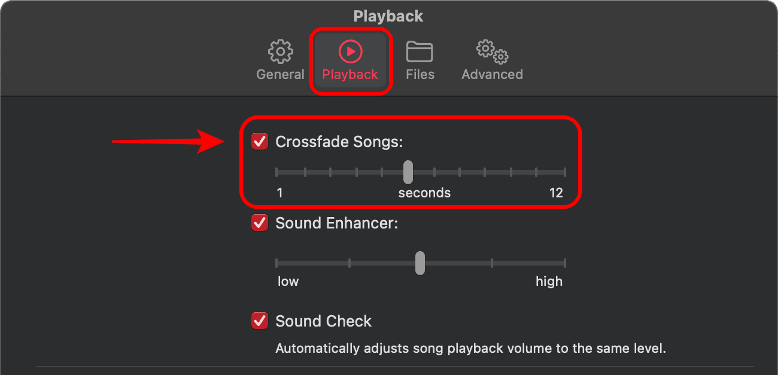The height and width of the screenshot is (375, 778).
Task: Click the "Sound Check" label text
Action: tap(323, 321)
